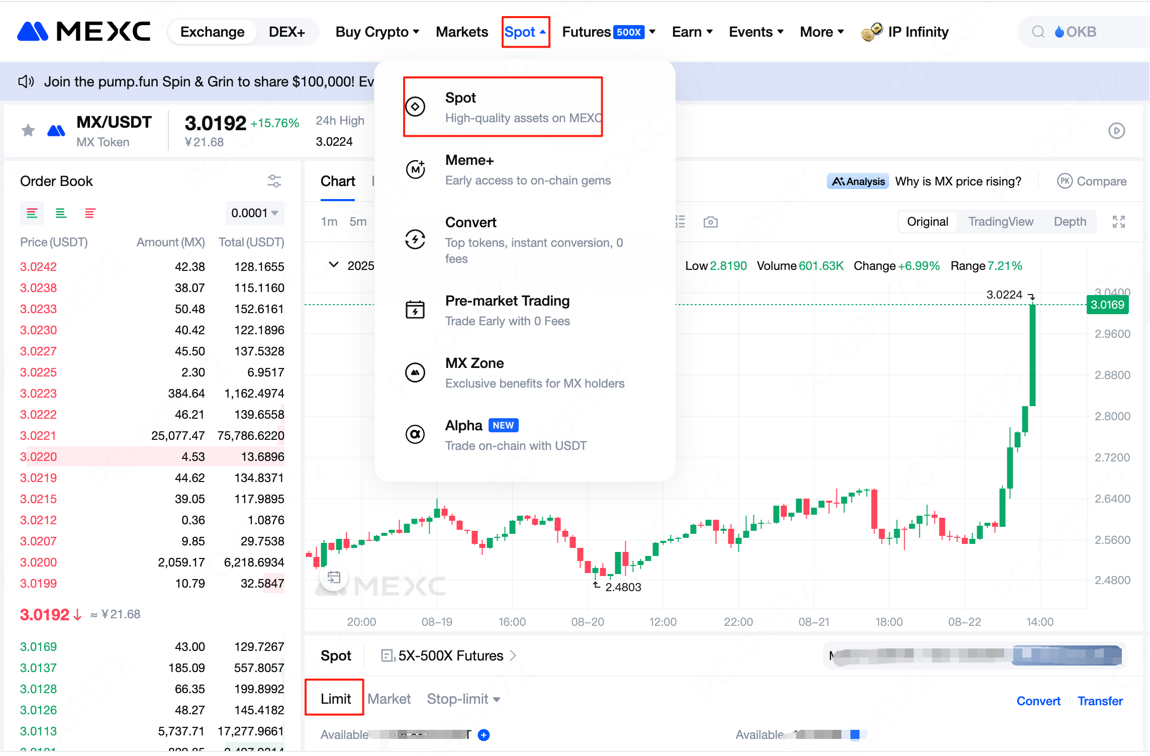Select 3.0220 ask price row
The height and width of the screenshot is (756, 1150).
pyautogui.click(x=152, y=456)
